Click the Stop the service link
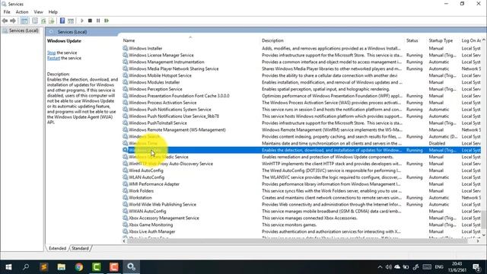Image resolution: width=487 pixels, height=274 pixels. (51, 53)
